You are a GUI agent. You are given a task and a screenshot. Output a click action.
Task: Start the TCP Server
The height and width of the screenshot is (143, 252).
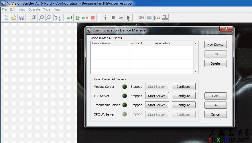(156, 96)
